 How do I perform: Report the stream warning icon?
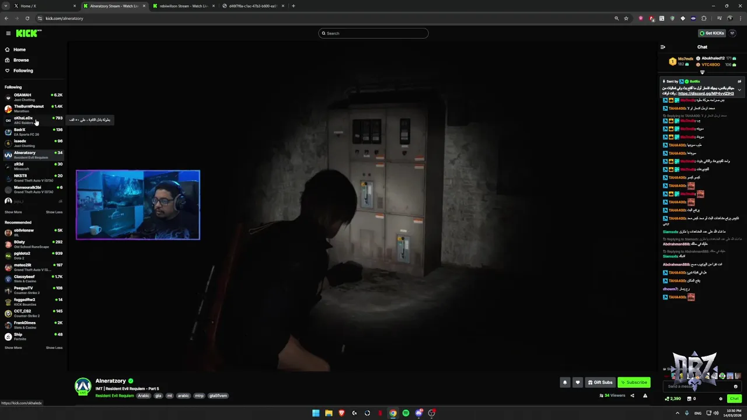645,395
